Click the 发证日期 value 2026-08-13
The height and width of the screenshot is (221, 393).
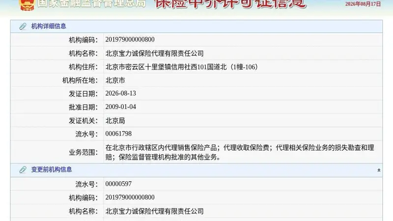point(120,93)
